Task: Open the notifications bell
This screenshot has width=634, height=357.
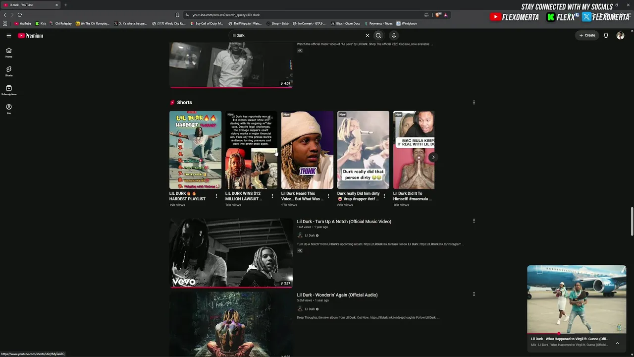Action: coord(606,36)
